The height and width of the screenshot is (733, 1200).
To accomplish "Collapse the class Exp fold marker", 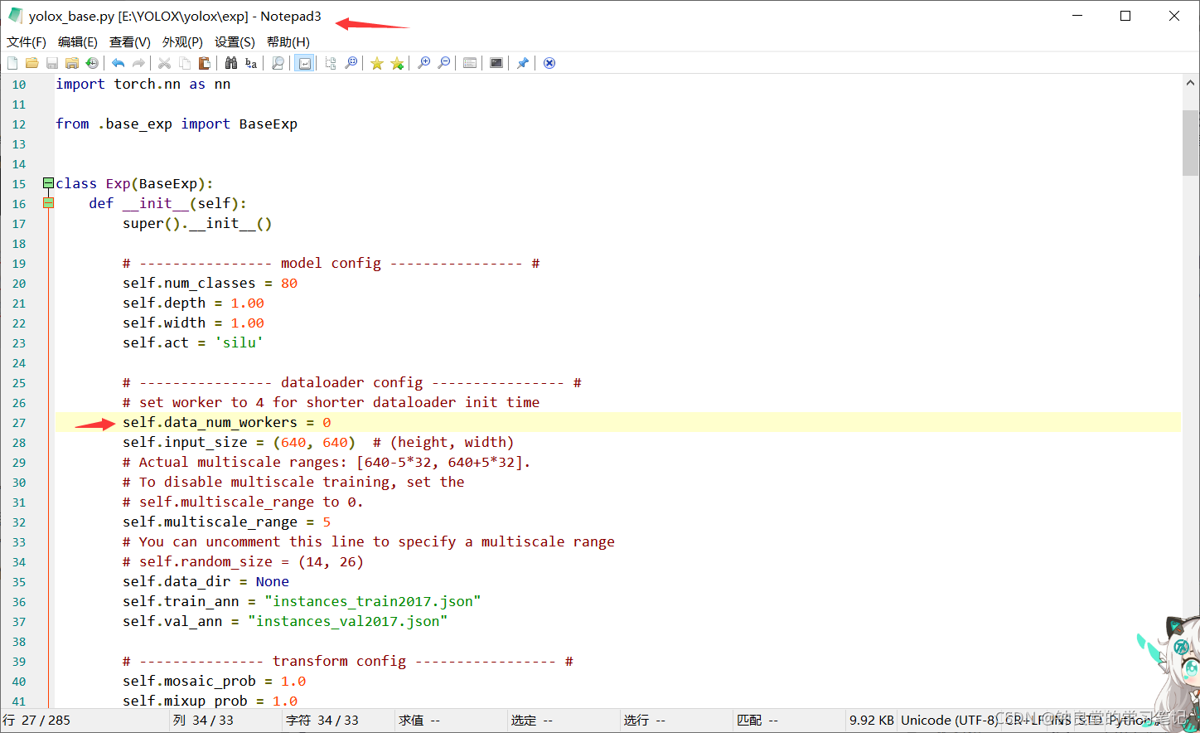I will [x=48, y=183].
